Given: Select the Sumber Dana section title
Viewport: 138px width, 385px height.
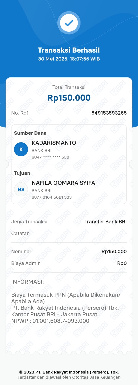Looking at the screenshot, I should tap(30, 133).
